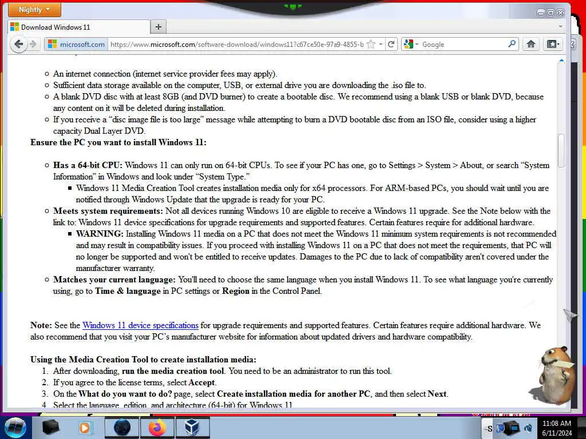Go forward with the forward arrow
The image size is (586, 439).
click(33, 44)
